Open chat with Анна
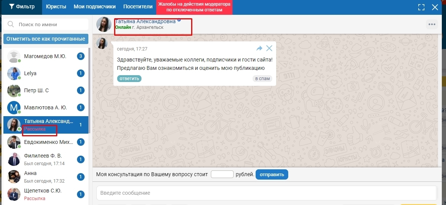 (x=46, y=177)
